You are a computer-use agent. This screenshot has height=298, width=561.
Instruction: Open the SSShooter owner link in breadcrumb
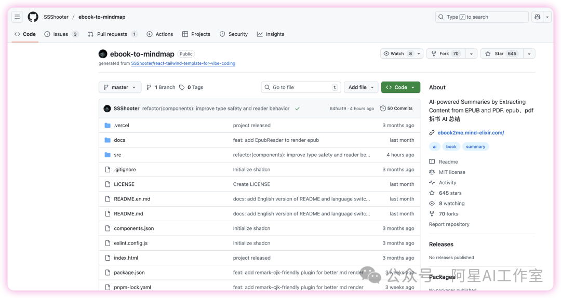[56, 17]
